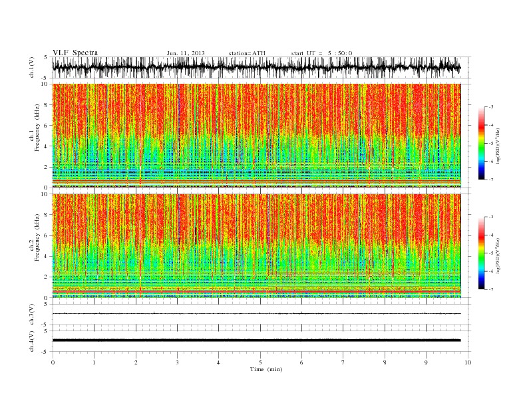Click the ch.1 spectrogram color bar

481,143
